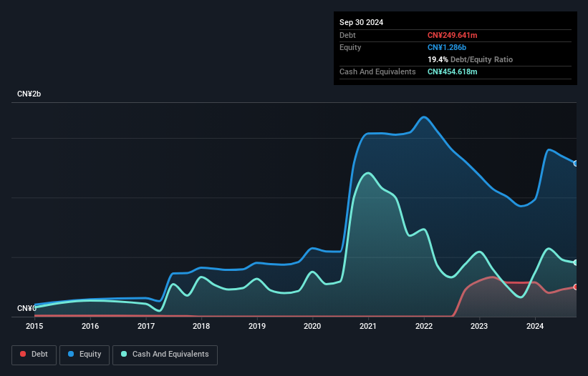
Task: Click the 2018 axis label
Action: pyautogui.click(x=201, y=326)
